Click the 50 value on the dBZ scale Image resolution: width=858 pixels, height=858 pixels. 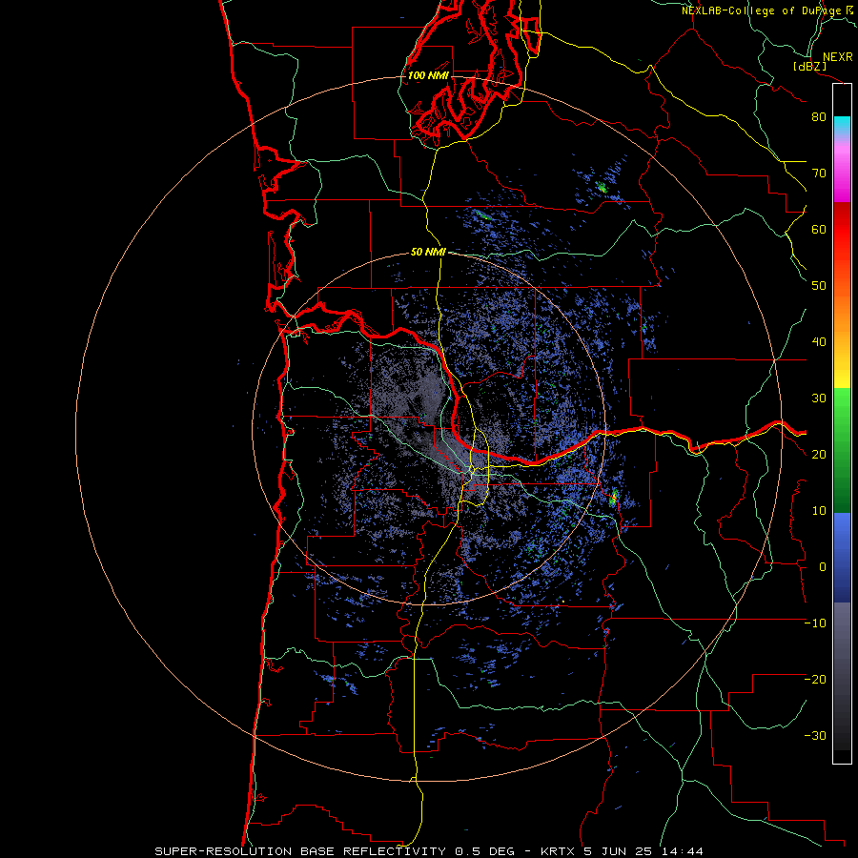click(819, 286)
